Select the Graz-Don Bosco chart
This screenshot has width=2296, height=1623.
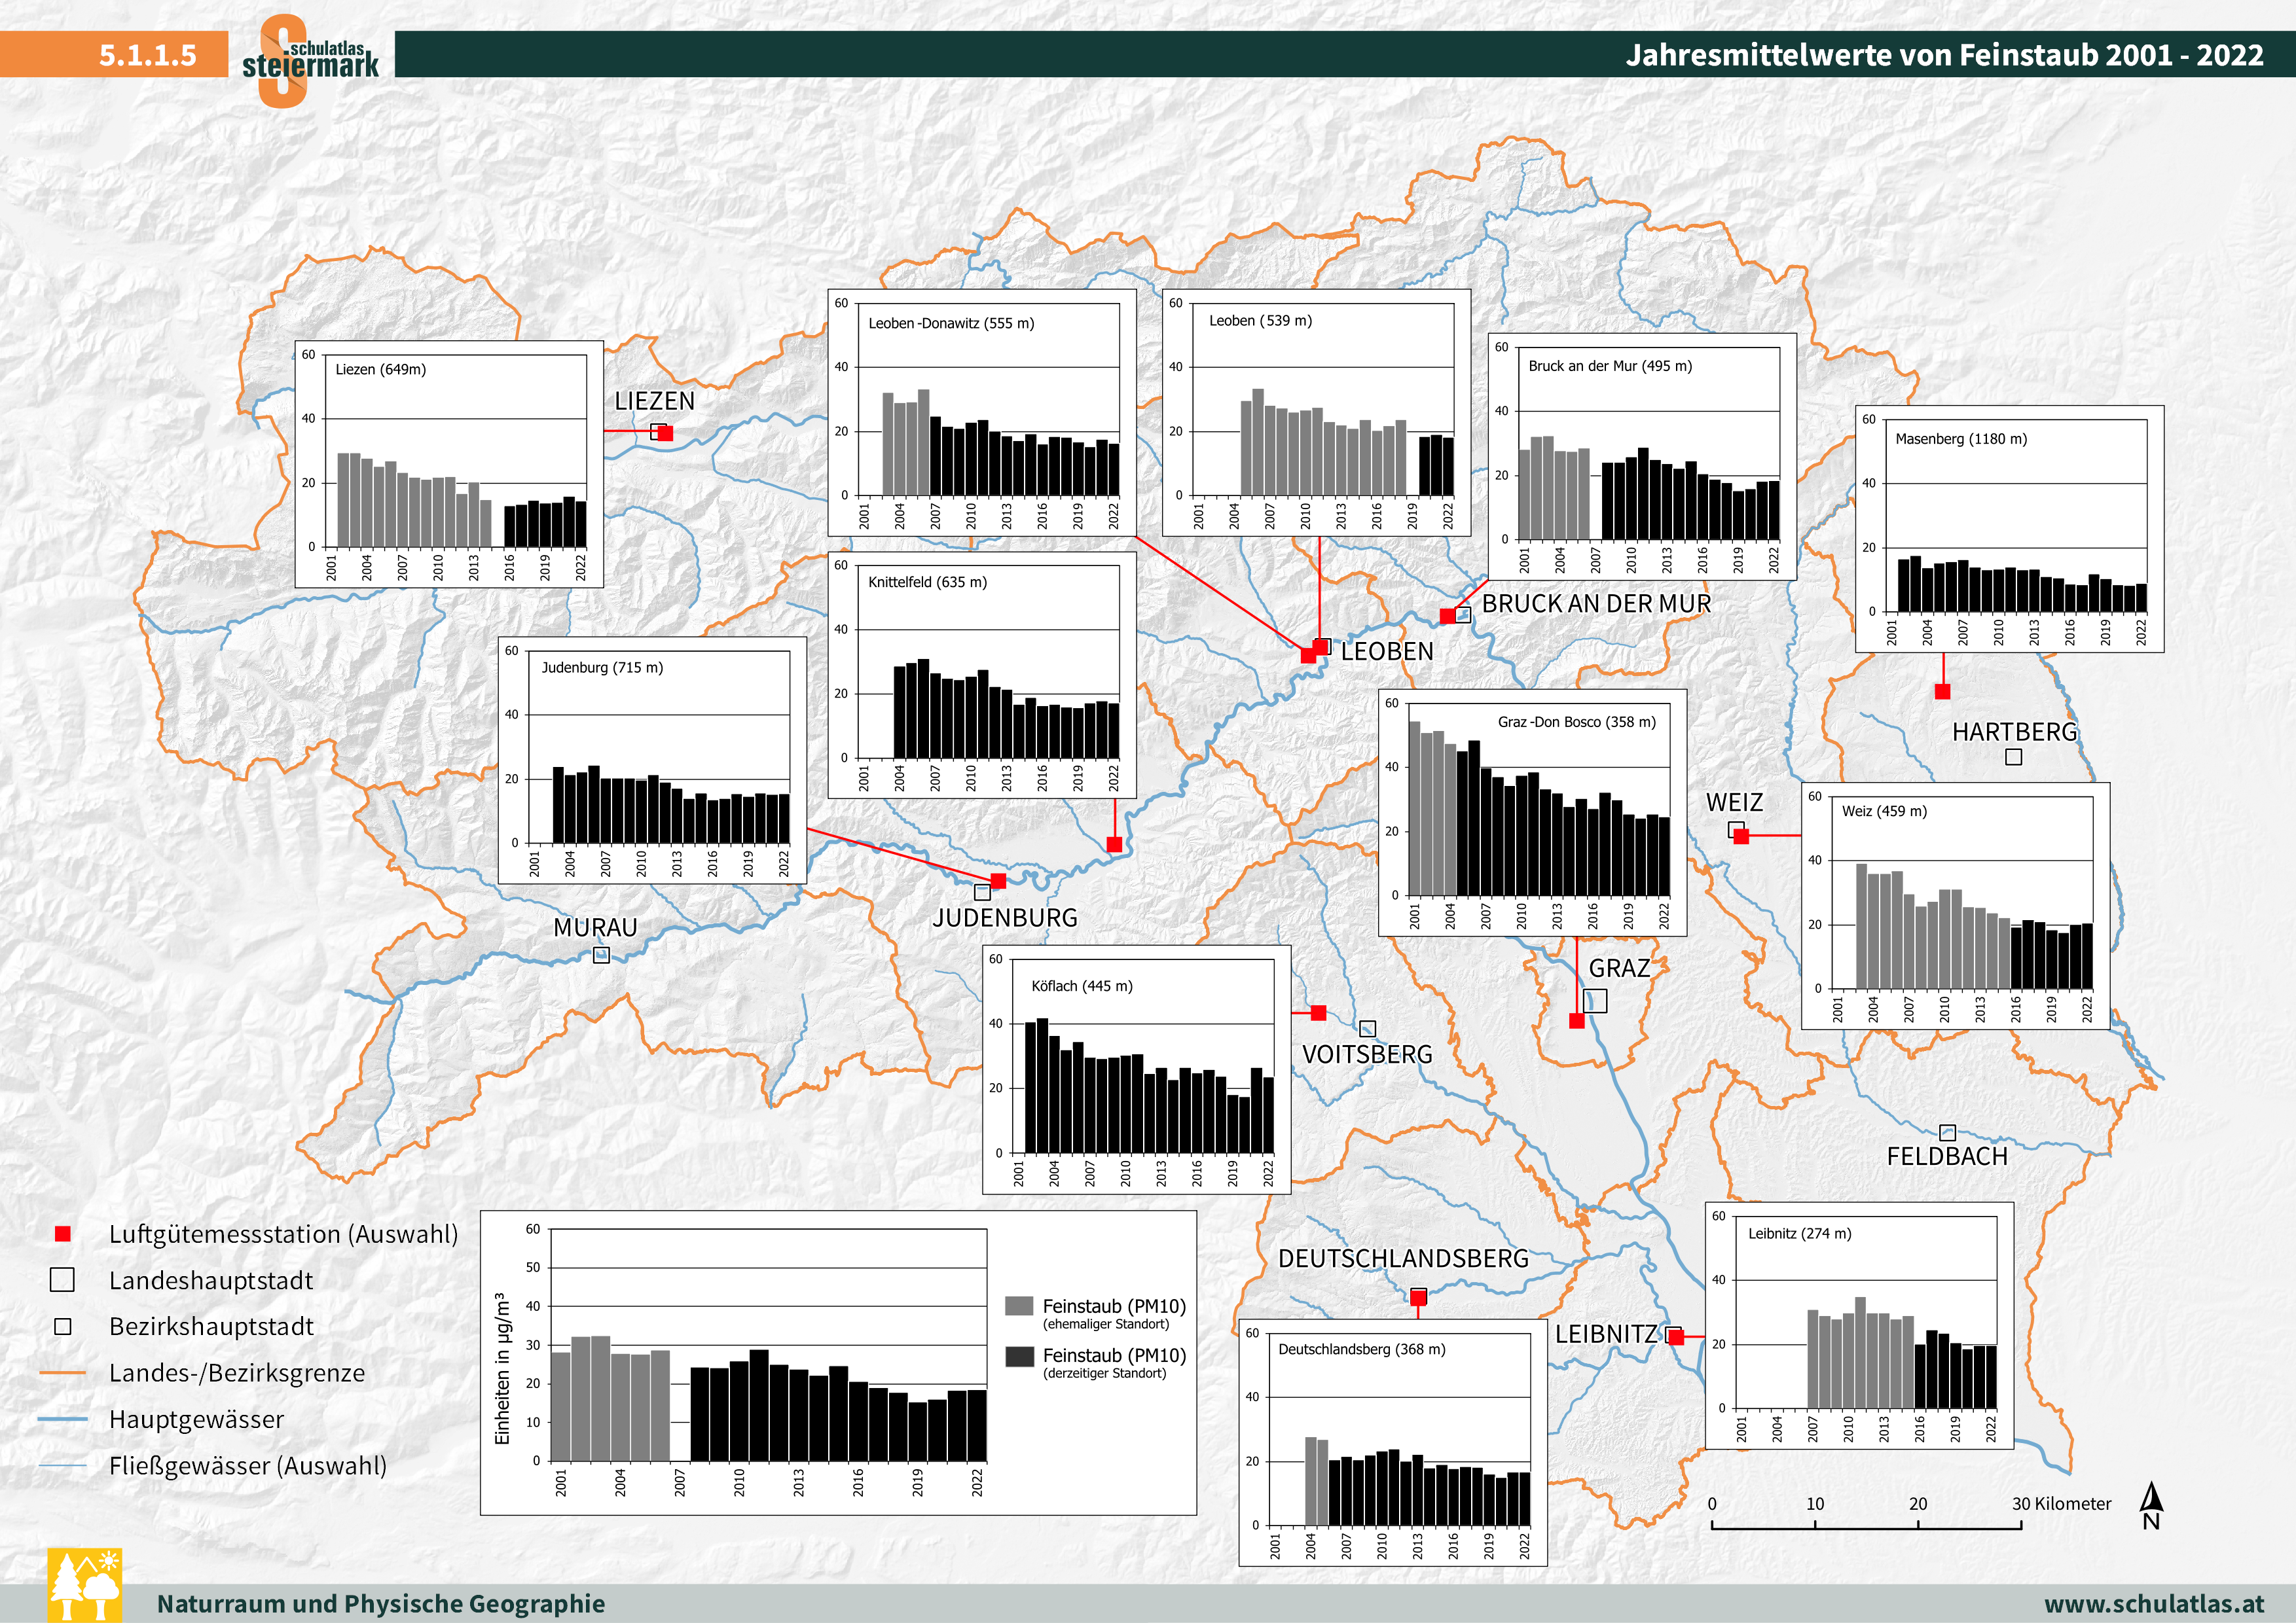coord(1532,811)
